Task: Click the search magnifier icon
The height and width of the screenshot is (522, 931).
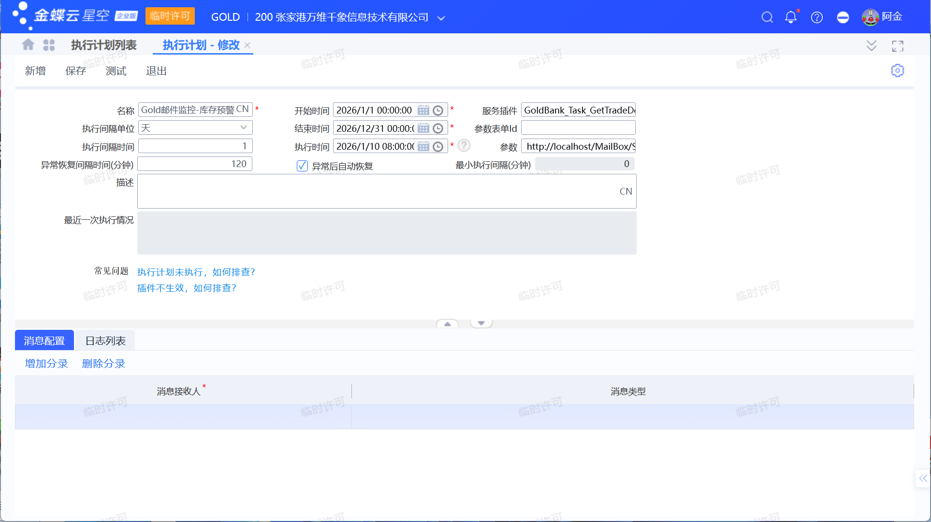Action: (x=767, y=17)
